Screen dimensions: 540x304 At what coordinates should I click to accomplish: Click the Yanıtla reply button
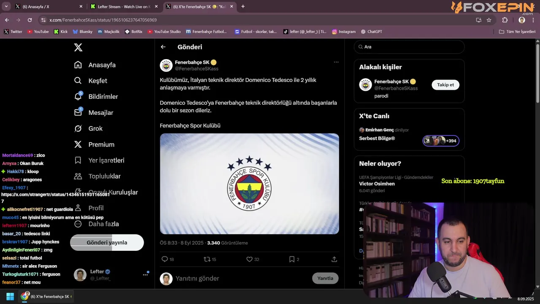click(x=325, y=278)
